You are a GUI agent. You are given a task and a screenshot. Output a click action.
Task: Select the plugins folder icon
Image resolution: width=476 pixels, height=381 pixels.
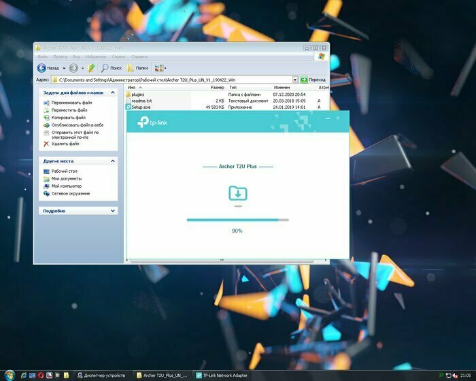click(x=128, y=95)
